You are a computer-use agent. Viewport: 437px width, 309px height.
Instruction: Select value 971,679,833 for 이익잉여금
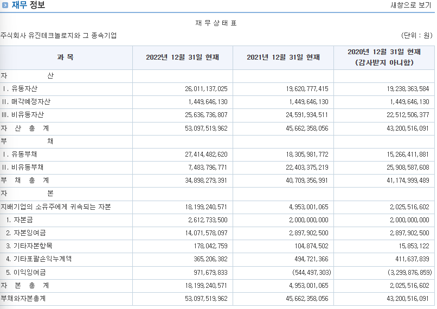click(211, 273)
